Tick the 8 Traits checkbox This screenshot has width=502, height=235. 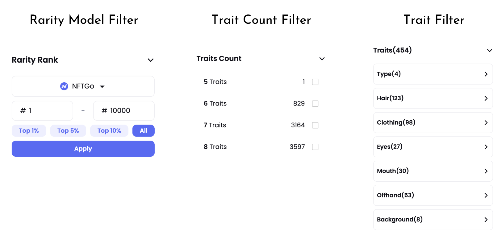coord(315,147)
